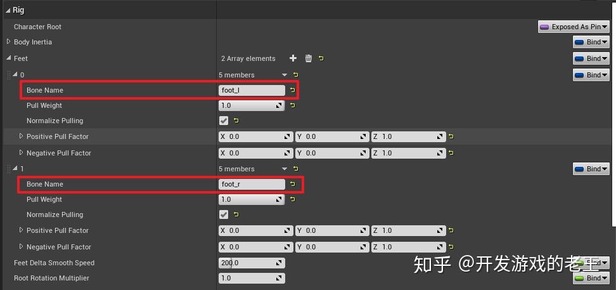Expand Negative Pull Factor under foot_r

pyautogui.click(x=21, y=247)
